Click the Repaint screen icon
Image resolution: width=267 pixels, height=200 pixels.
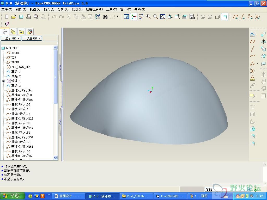[x=126, y=17]
